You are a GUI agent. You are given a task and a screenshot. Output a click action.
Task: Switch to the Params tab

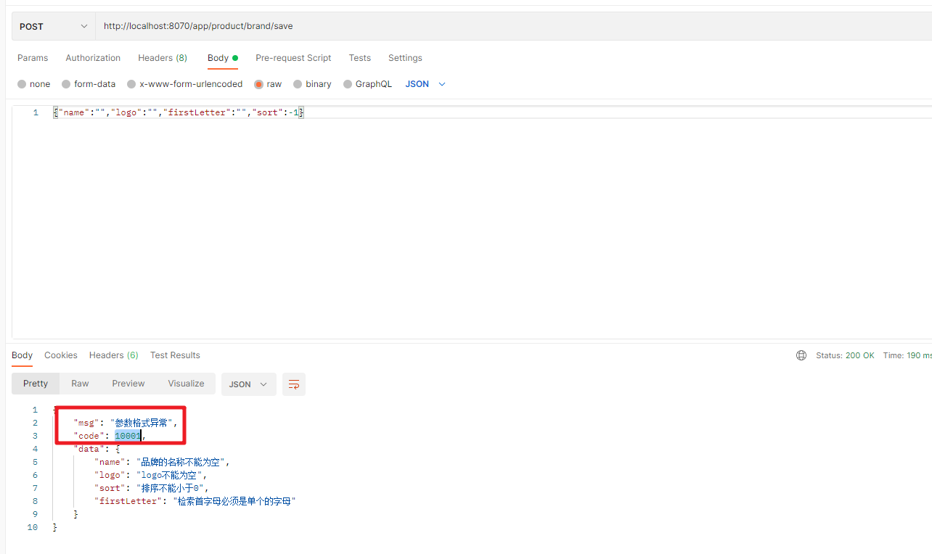[x=33, y=58]
